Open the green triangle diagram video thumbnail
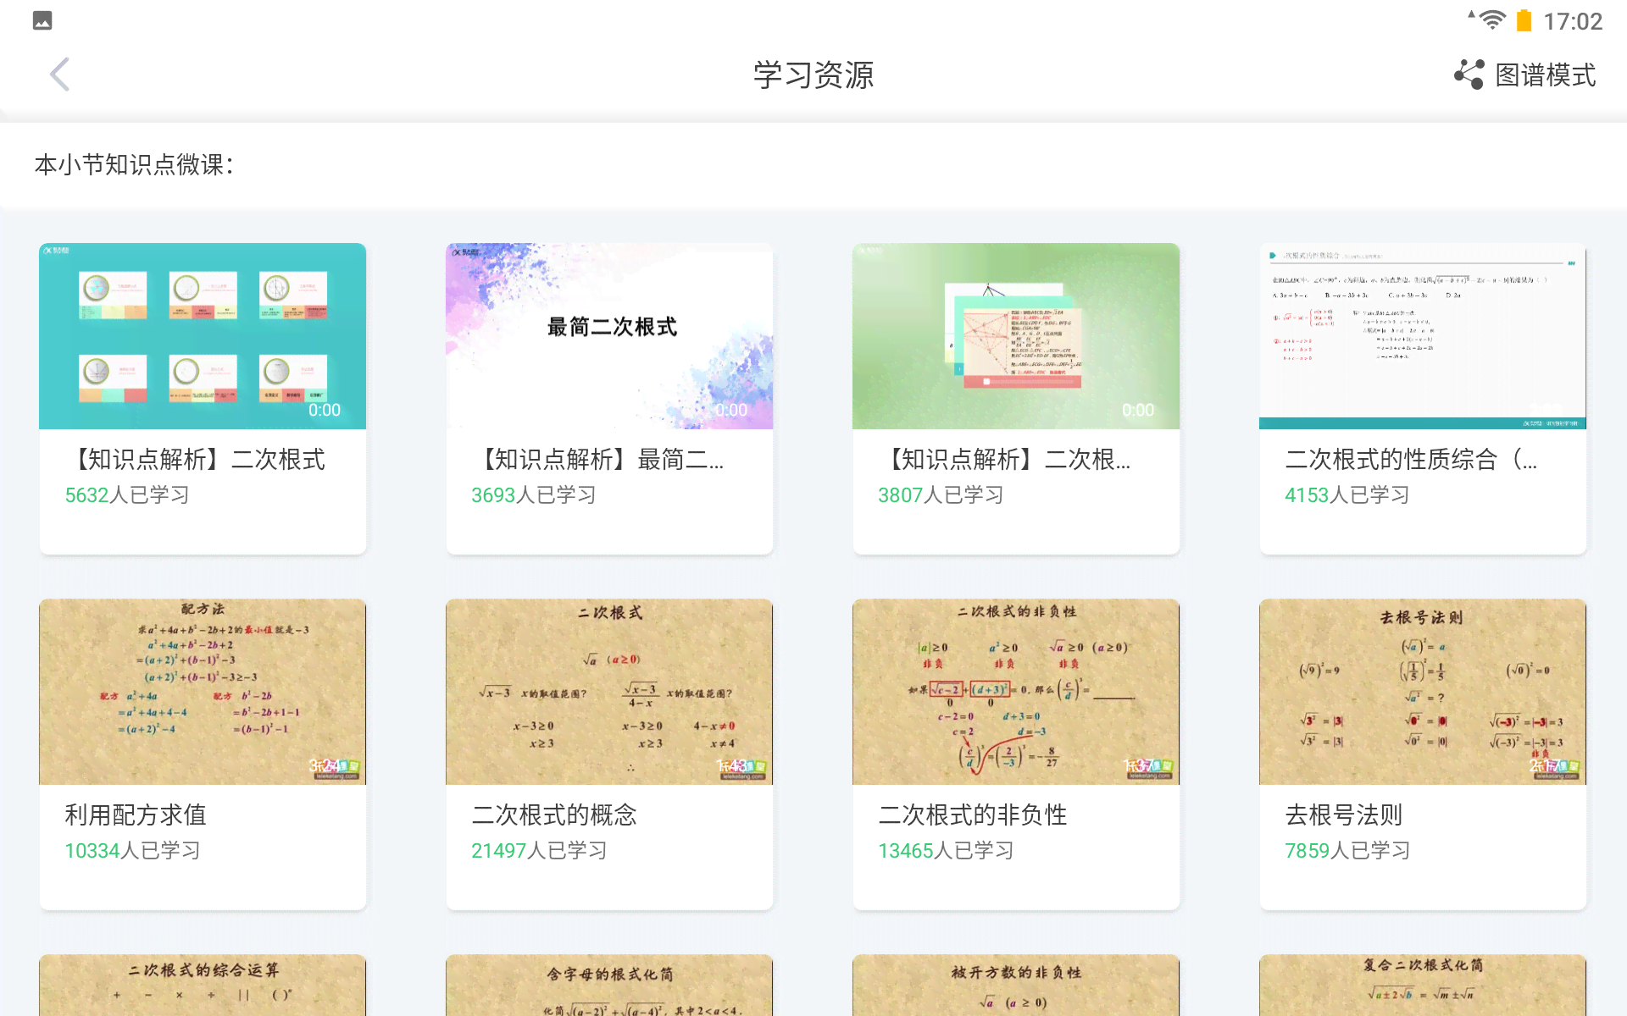Image resolution: width=1627 pixels, height=1016 pixels. (1016, 336)
